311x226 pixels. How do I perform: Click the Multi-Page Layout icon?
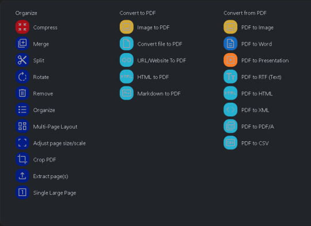coord(22,126)
